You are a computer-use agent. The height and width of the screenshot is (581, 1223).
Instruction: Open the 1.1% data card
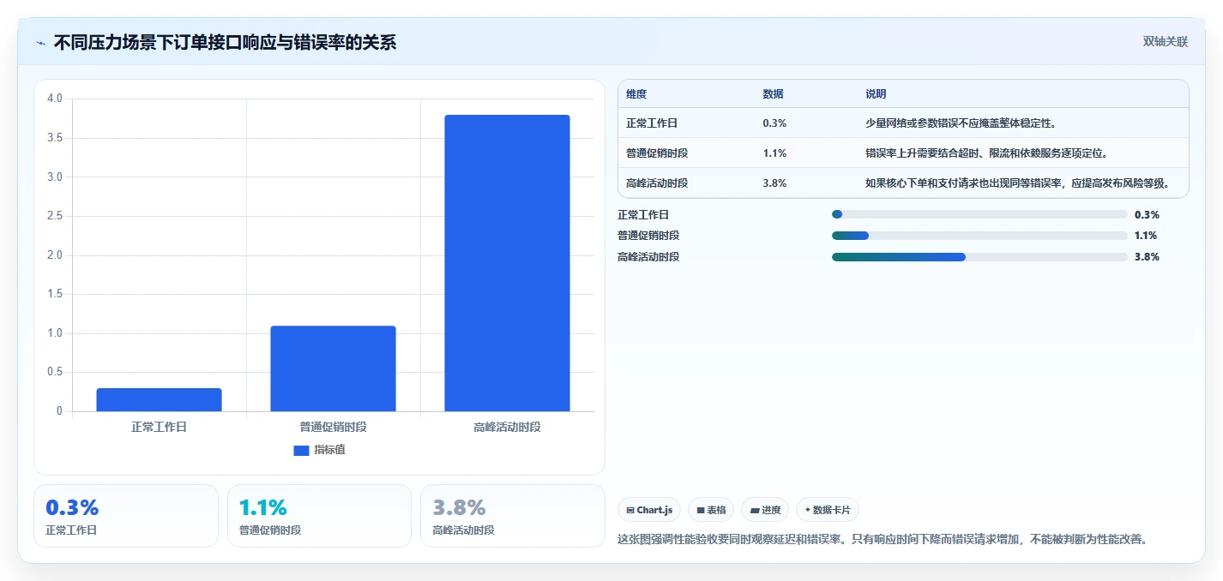tap(319, 516)
